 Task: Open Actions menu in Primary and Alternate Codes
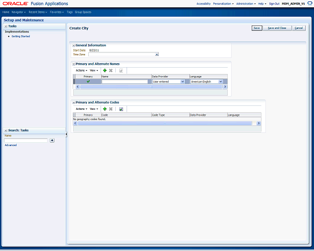click(81, 109)
